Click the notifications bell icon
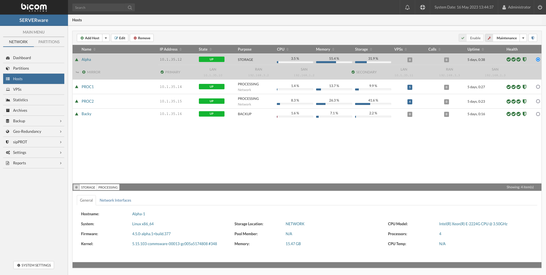 click(x=407, y=7)
